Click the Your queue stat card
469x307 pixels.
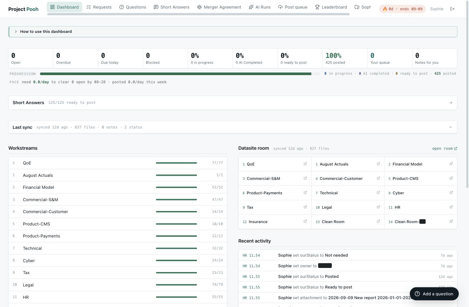(390, 58)
